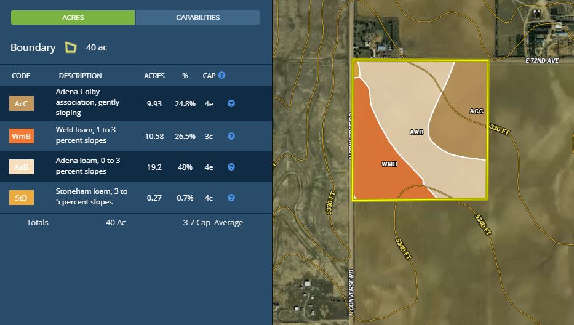
Task: Click info icon in Adena loam row
Action: pos(231,167)
